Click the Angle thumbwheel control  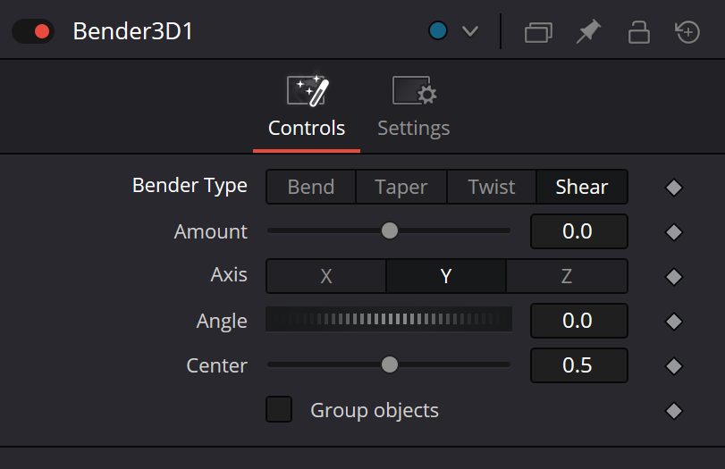(x=389, y=319)
